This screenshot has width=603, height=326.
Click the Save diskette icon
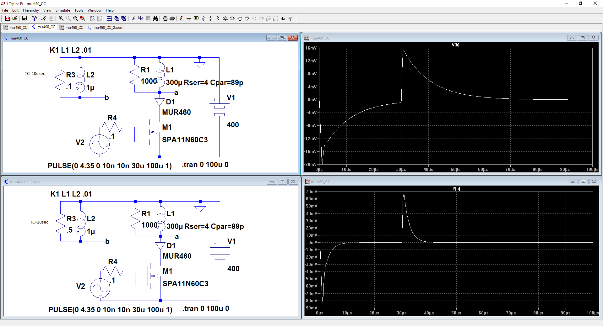point(24,18)
